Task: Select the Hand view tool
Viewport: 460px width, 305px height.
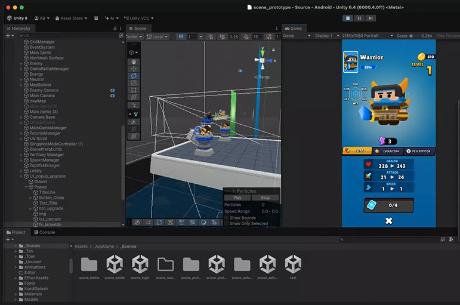Action: 134,61
